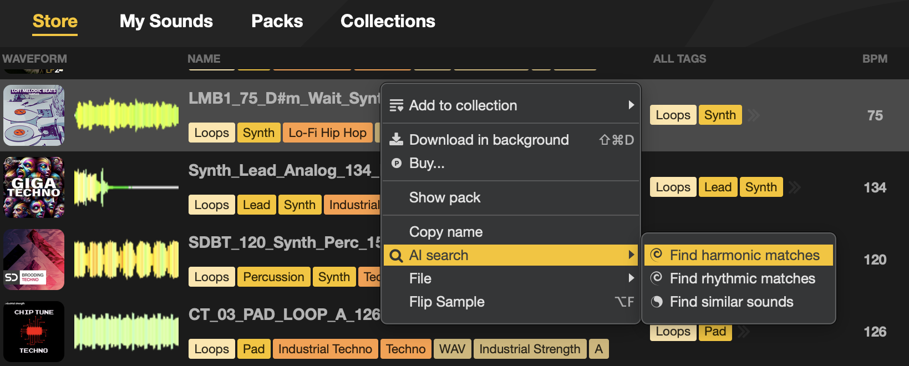Click the sample name Synth_Lead_Analog_134_
Image resolution: width=909 pixels, height=366 pixels.
coord(285,170)
